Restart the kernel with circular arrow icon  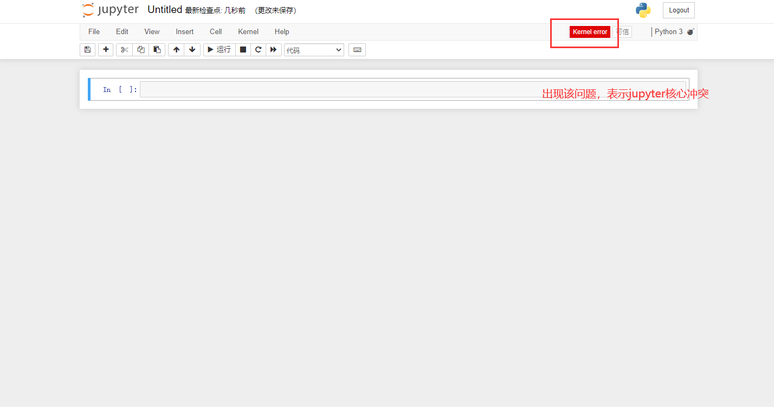pyautogui.click(x=259, y=50)
